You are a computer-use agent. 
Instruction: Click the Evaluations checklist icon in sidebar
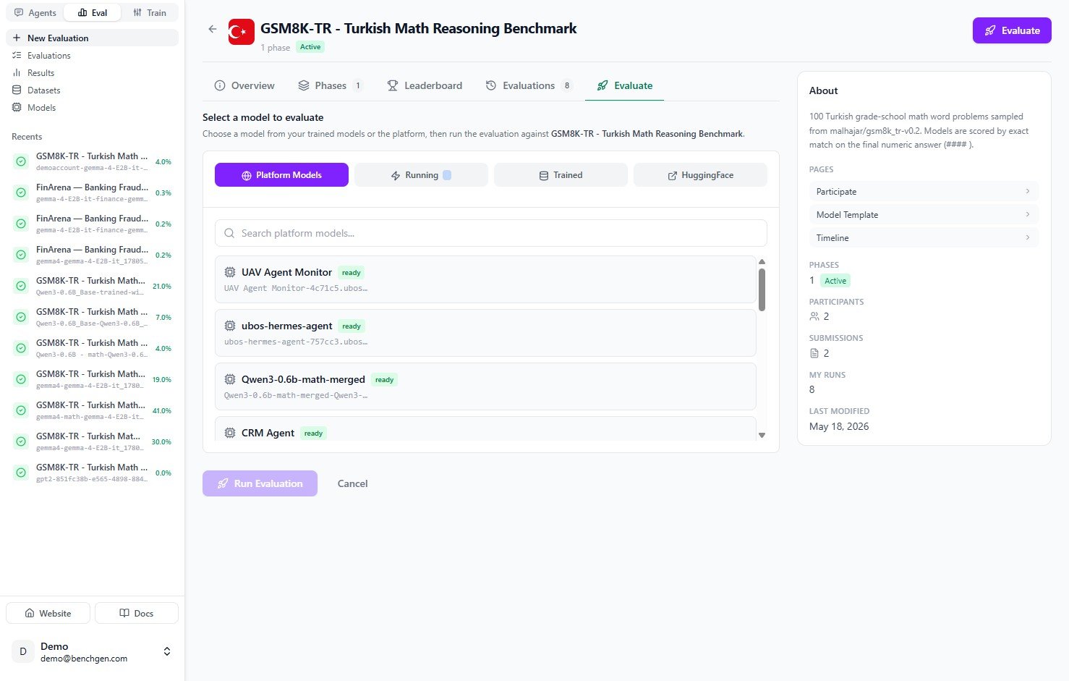click(x=17, y=55)
